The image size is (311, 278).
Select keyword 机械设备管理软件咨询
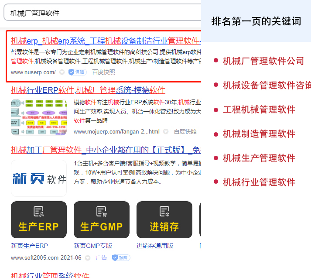point(267,86)
